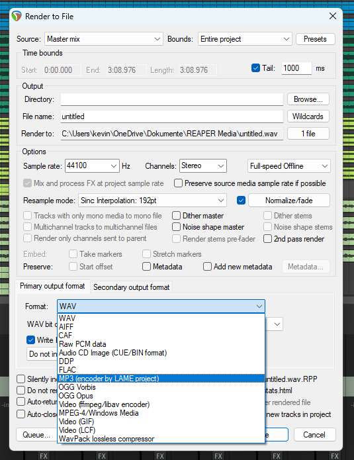The image size is (354, 460).
Task: Toggle the Auto-close checkbox
Action: coord(21,414)
